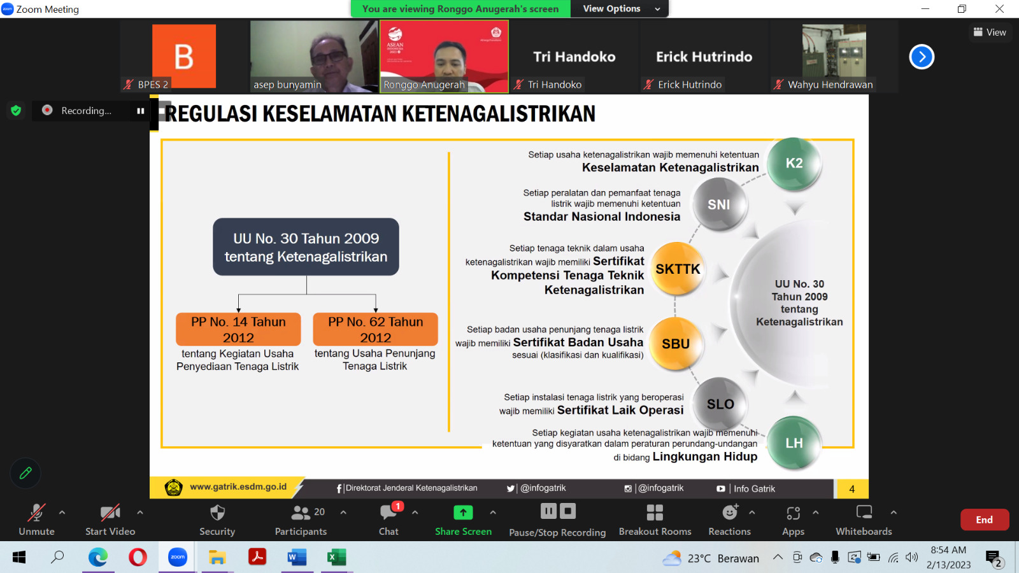Change gallery layout with View button
Image resolution: width=1019 pixels, height=573 pixels.
click(990, 32)
